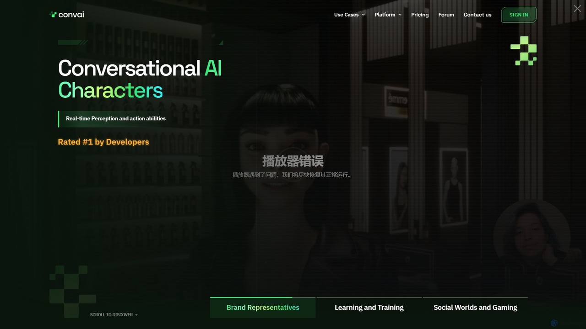Click the 播放器错误 player error title
The image size is (586, 329).
pos(293,161)
